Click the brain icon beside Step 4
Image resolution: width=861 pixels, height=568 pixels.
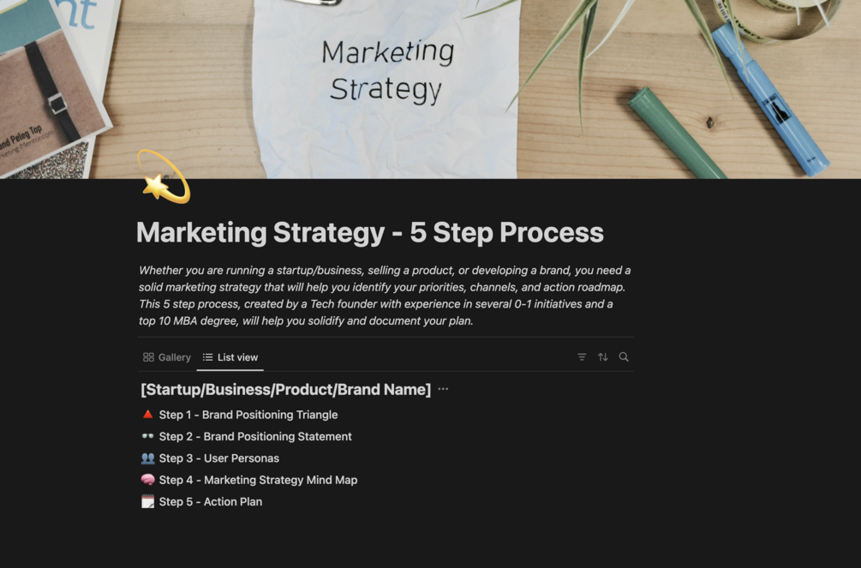[147, 480]
